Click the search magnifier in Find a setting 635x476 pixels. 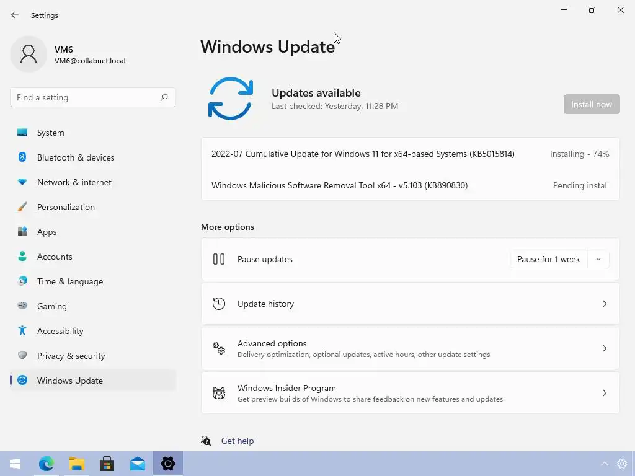tap(164, 97)
